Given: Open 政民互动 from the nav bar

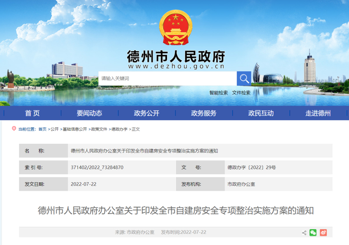Looking at the screenshot, I should click(x=261, y=113).
